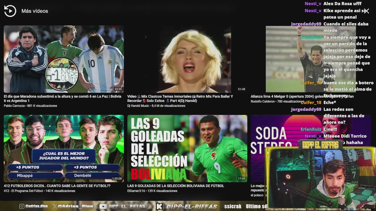Click the 'Más vídeos' heading text
Viewport: 376px width, 211px height.
[x=35, y=11]
